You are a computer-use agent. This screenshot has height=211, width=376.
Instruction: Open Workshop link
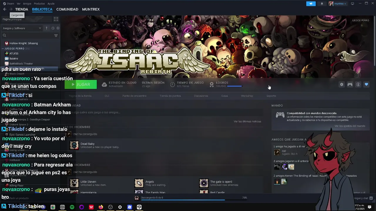click(247, 96)
